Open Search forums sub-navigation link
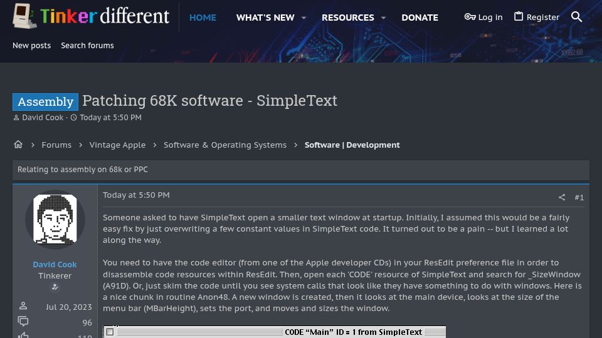Viewport: 602px width, 338px height. [87, 45]
